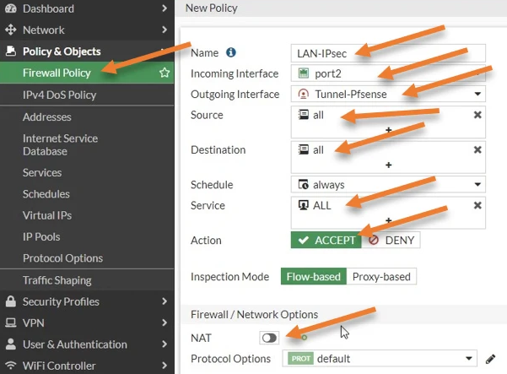Screen dimensions: 507x374
Task: Set Action to ACCEPT
Action: (x=326, y=240)
